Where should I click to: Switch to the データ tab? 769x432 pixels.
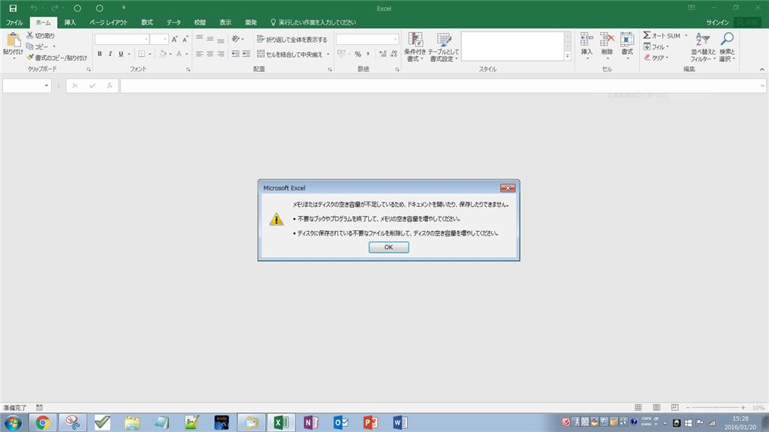[x=173, y=22]
